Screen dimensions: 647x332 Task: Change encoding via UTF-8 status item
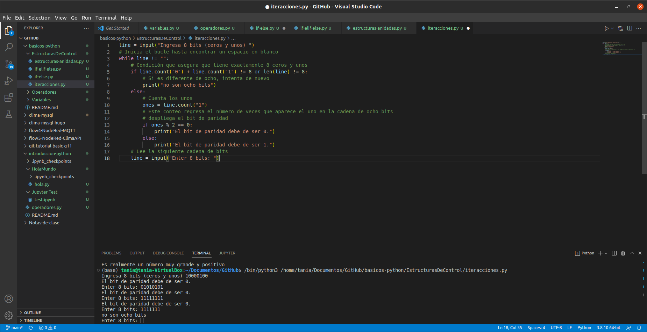(x=556, y=328)
